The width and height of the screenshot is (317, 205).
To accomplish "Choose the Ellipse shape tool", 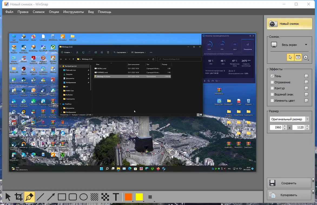I will click(84, 197).
